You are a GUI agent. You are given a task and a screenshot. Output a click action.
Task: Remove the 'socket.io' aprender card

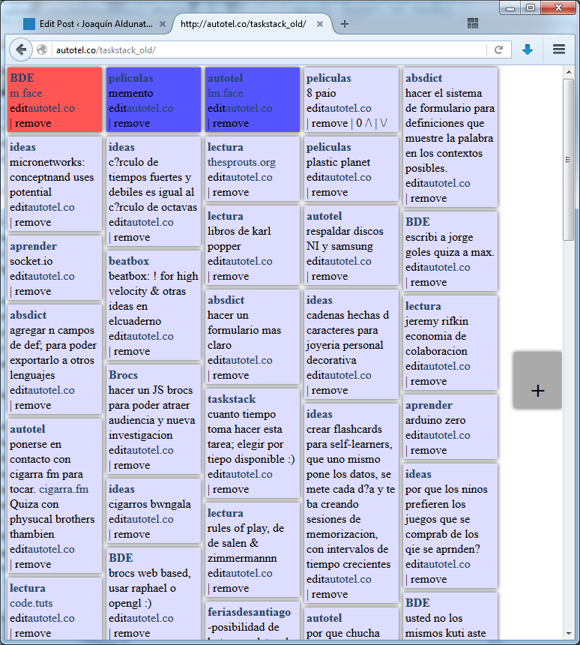[x=33, y=291]
